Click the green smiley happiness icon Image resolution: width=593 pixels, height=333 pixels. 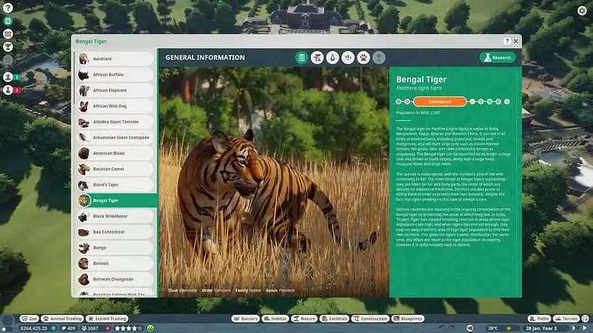(151, 328)
